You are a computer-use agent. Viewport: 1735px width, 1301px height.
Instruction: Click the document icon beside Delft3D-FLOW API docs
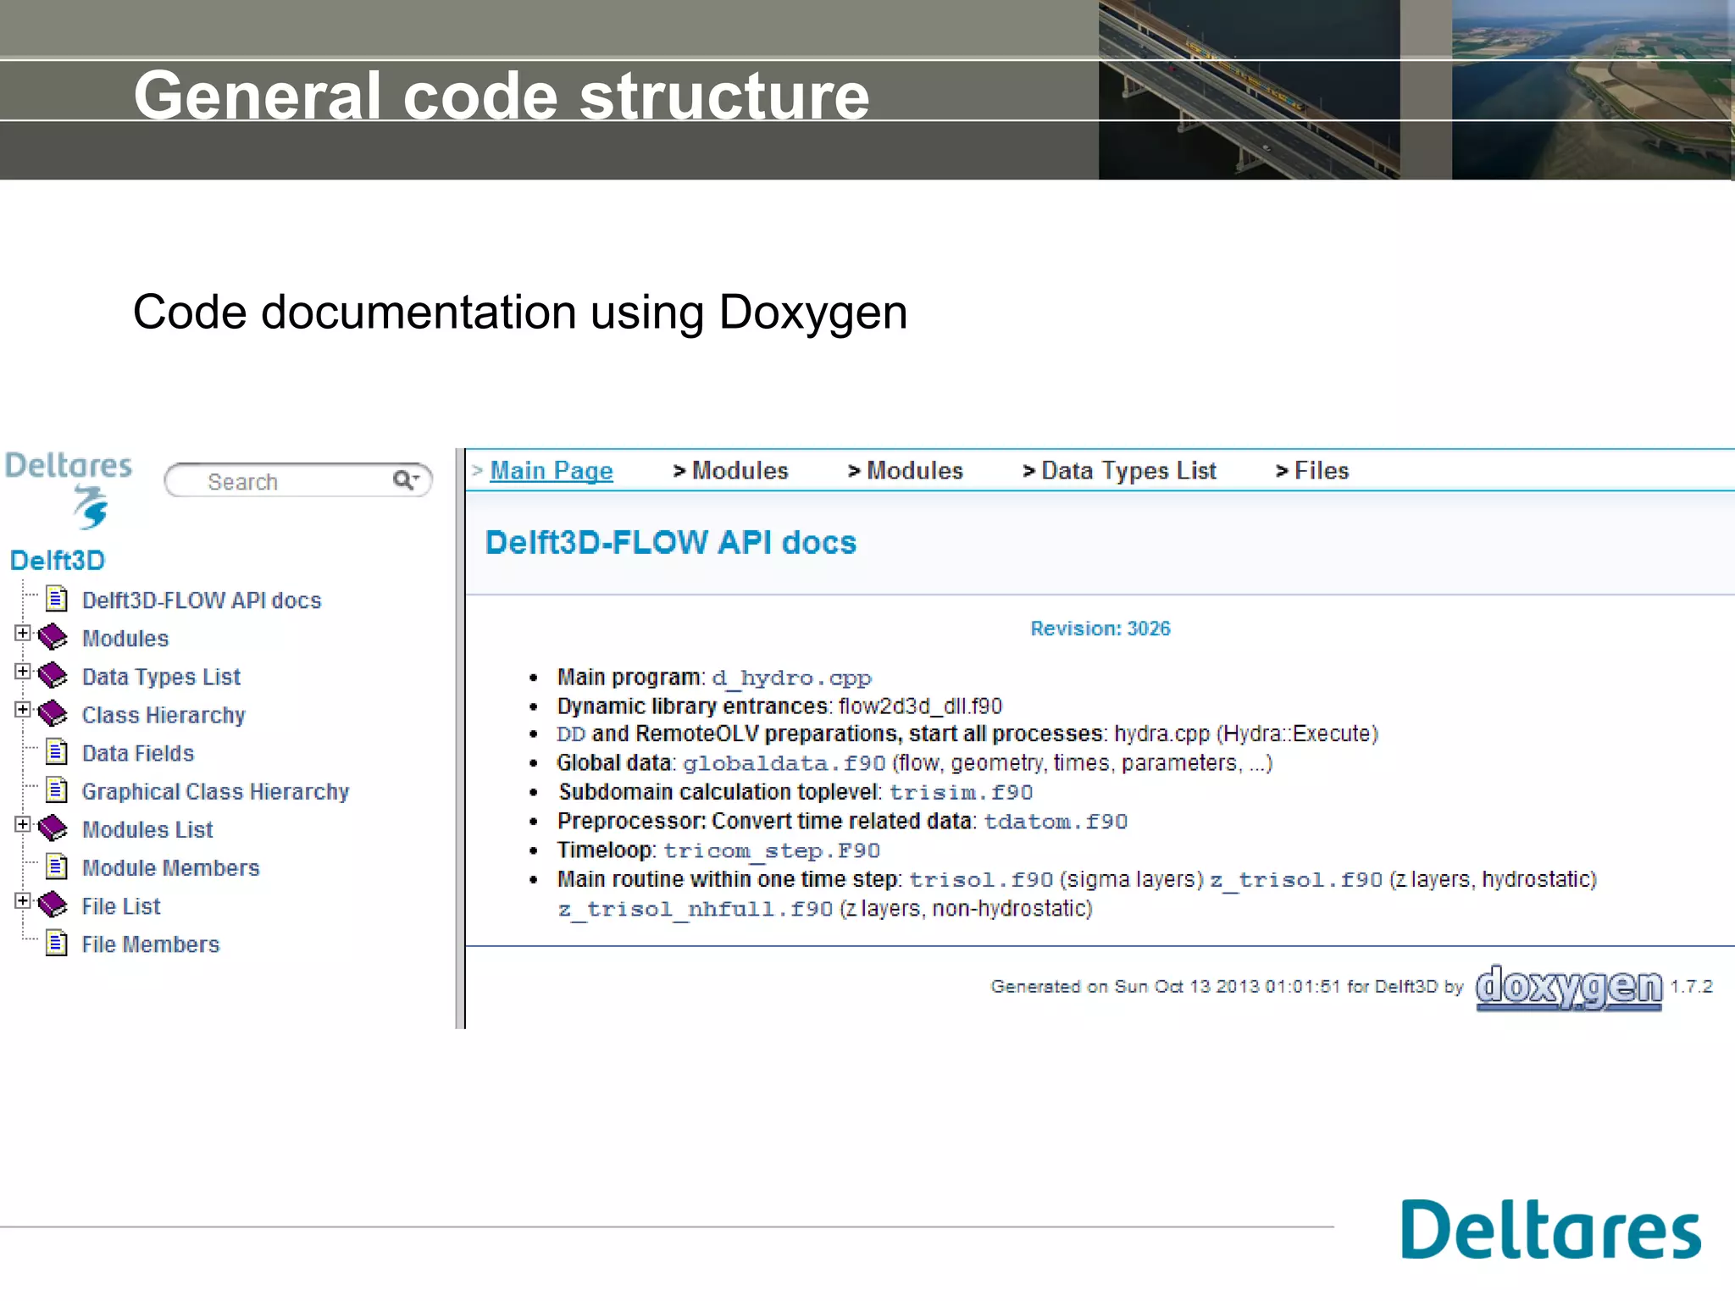57,599
